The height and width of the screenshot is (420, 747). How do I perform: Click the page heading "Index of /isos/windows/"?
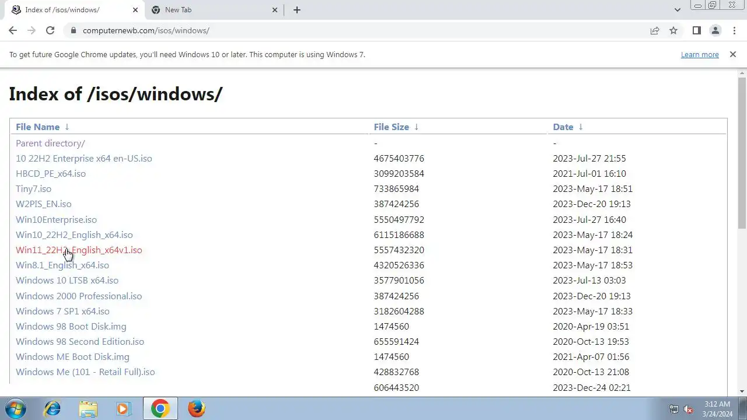pyautogui.click(x=116, y=94)
